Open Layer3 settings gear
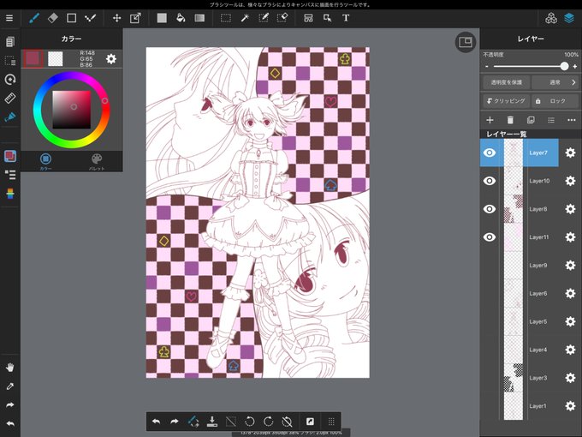Image resolution: width=582 pixels, height=437 pixels. tap(570, 378)
